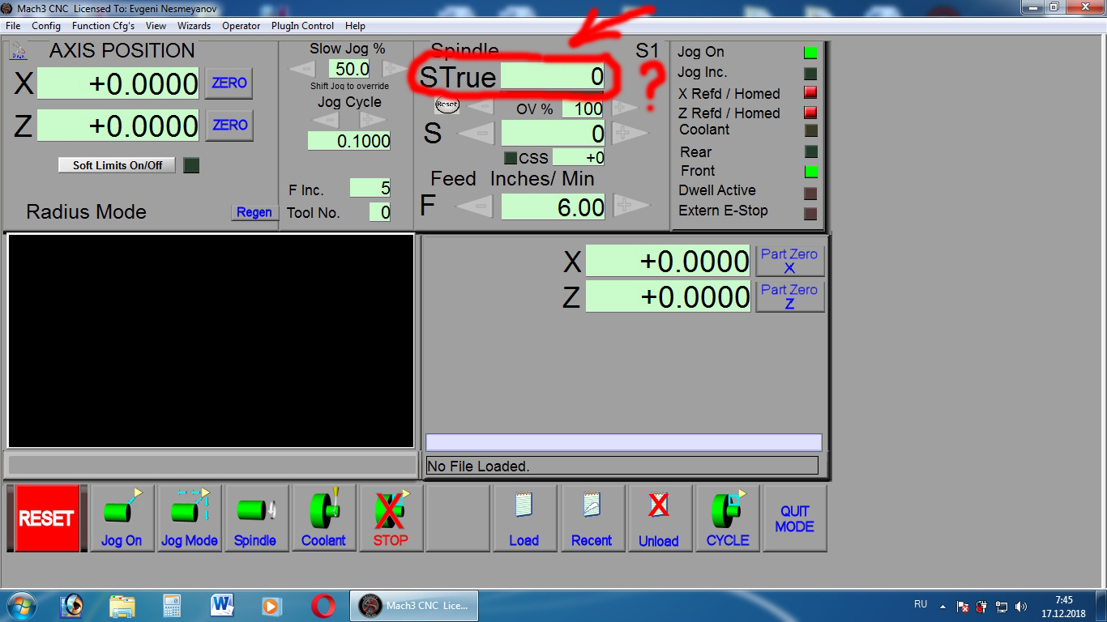
Task: Click the Z axis position DRO
Action: 118,126
